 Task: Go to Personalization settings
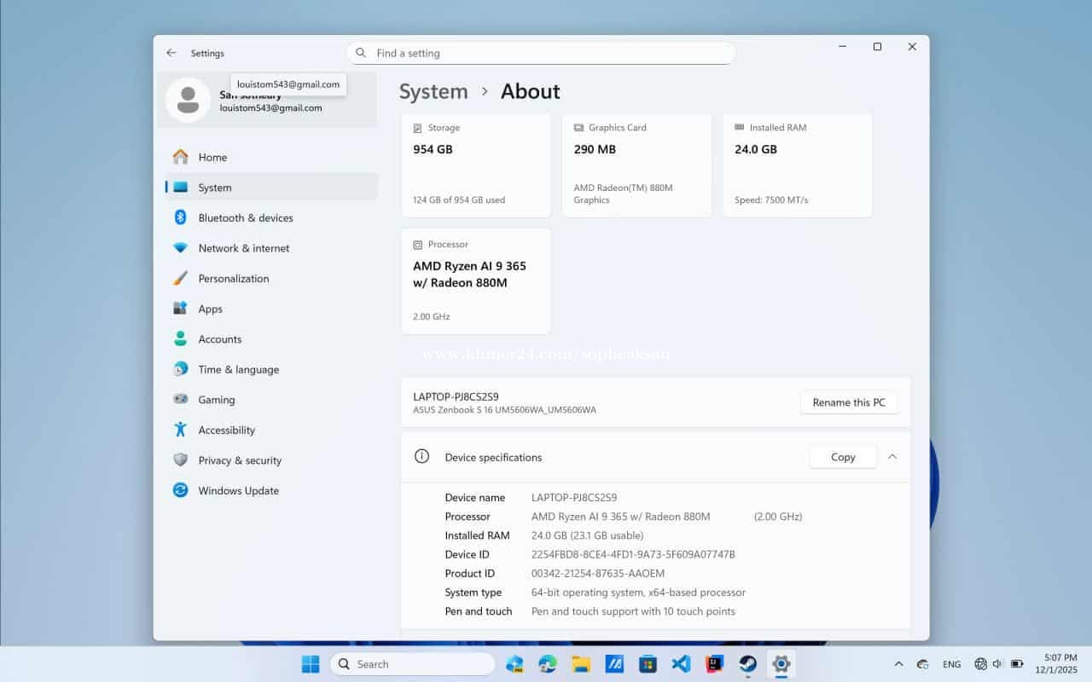(x=233, y=279)
